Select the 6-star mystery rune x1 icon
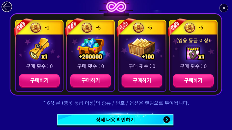This screenshot has width=232, height=130. [x=195, y=53]
